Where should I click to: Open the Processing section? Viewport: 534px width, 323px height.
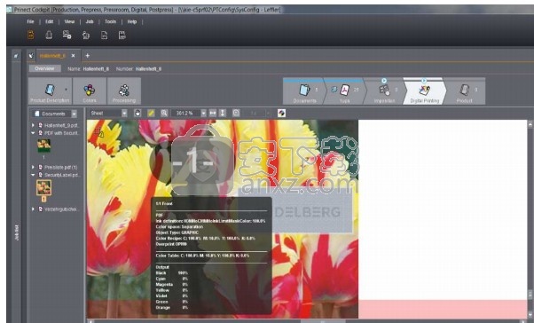[x=124, y=91]
